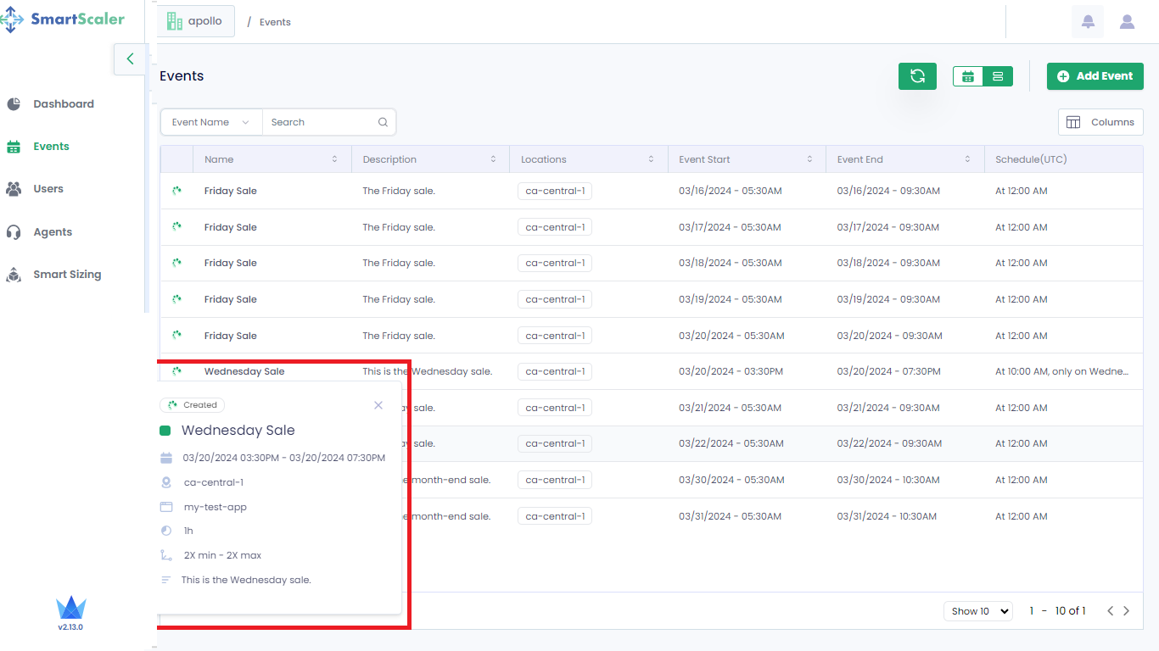Click ca-central-1 tag in Wednesday Sale row

[x=555, y=371]
